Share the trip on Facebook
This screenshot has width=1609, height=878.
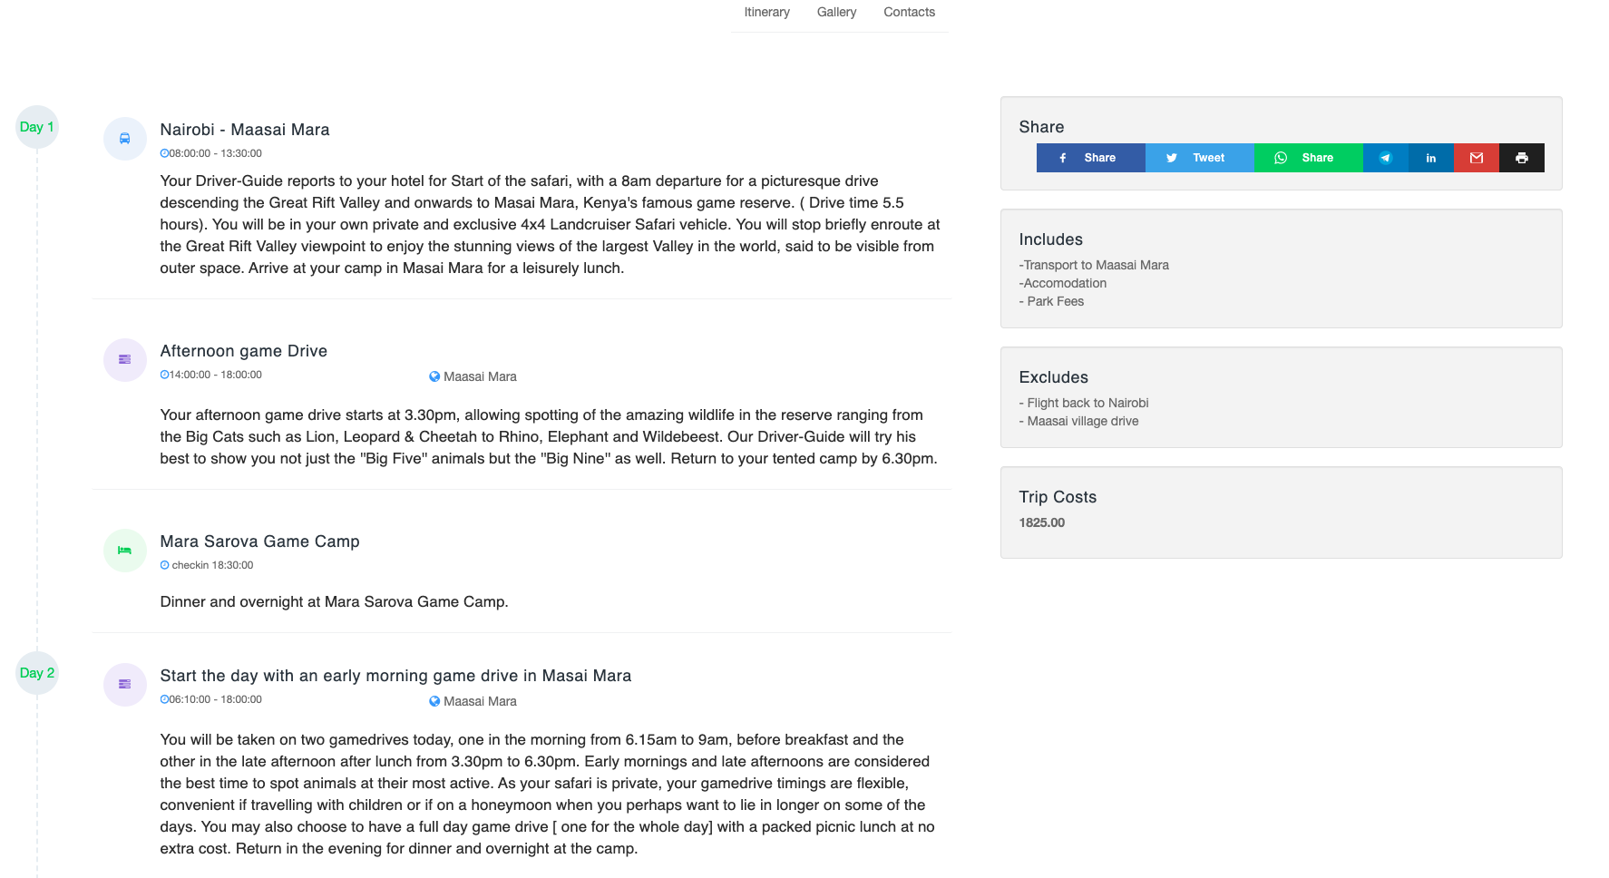[x=1090, y=157]
